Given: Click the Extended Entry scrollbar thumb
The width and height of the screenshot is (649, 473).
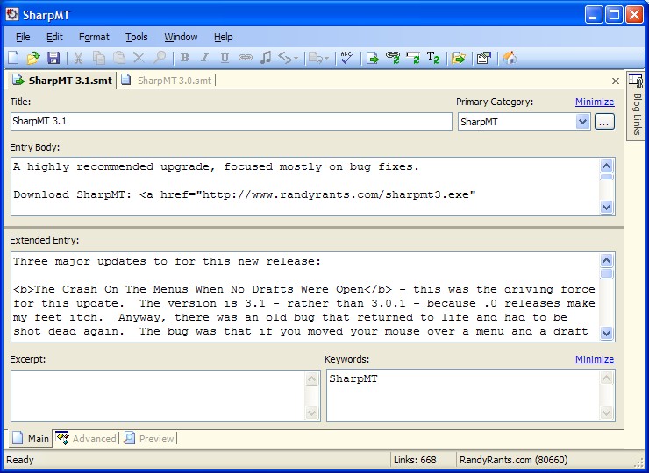Looking at the screenshot, I should pos(606,273).
